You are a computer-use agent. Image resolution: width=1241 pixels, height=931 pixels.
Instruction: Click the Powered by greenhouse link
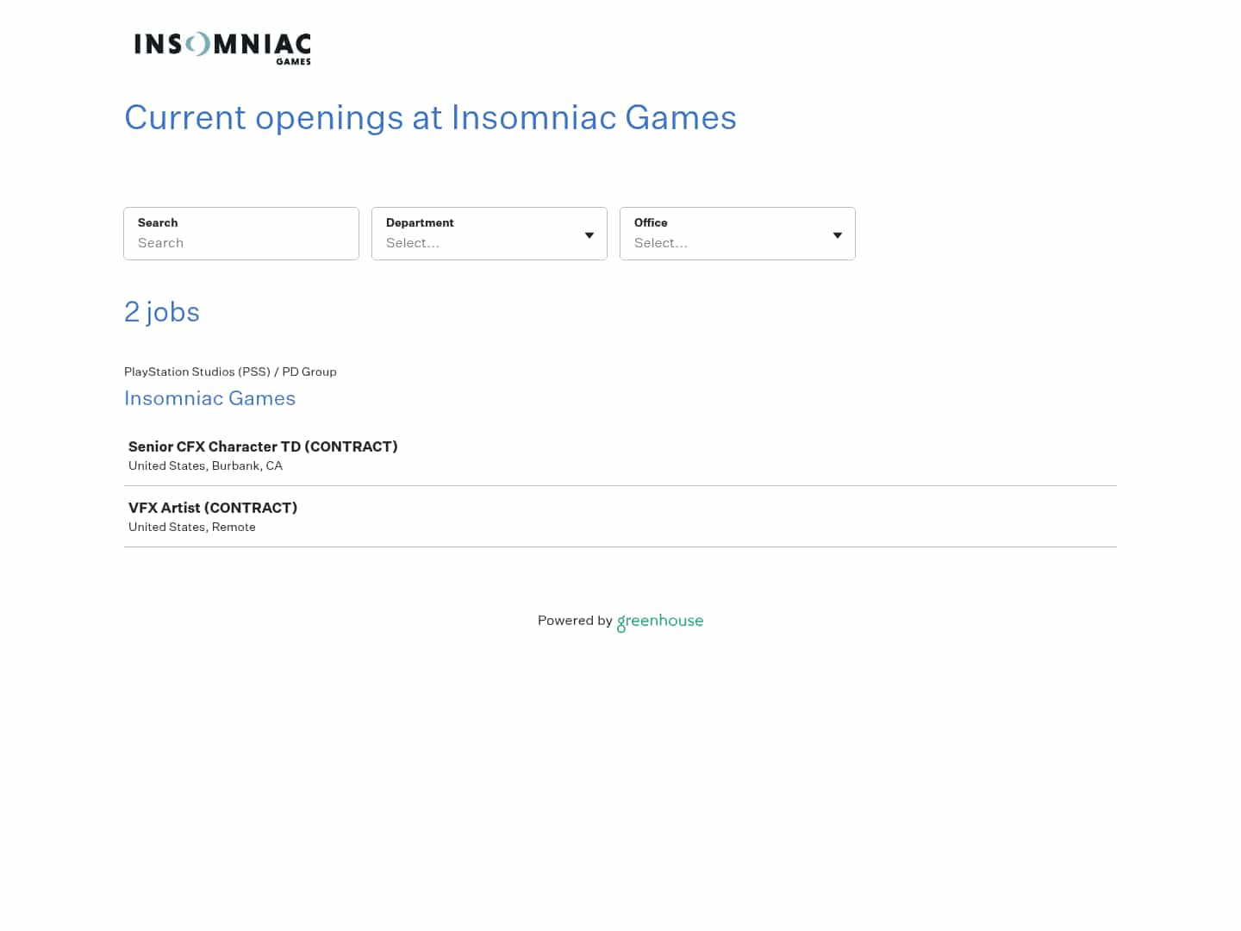620,621
